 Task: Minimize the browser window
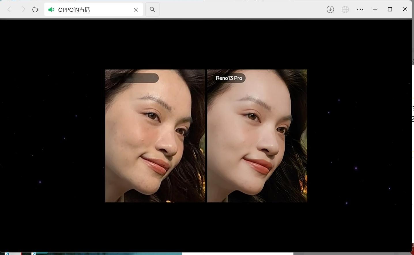pyautogui.click(x=375, y=9)
